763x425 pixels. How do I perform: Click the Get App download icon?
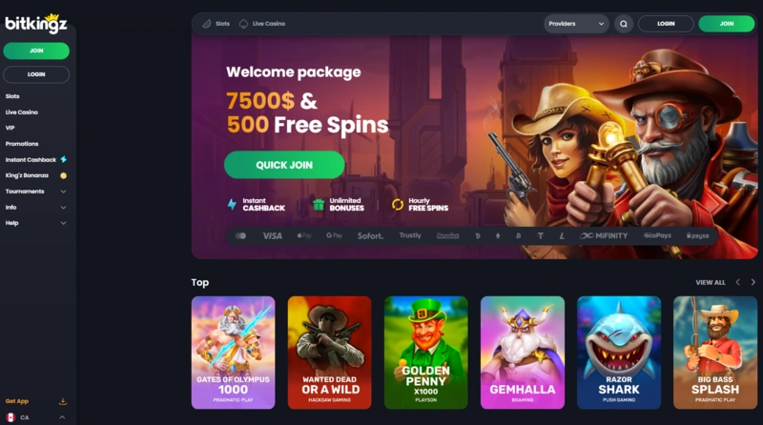click(63, 401)
